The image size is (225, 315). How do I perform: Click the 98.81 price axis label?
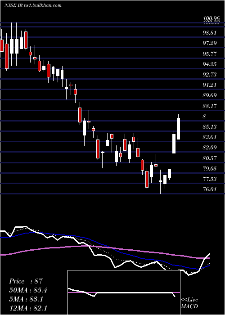point(210,32)
